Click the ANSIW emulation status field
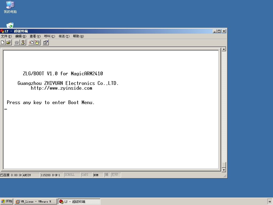 pyautogui.click(x=31, y=175)
